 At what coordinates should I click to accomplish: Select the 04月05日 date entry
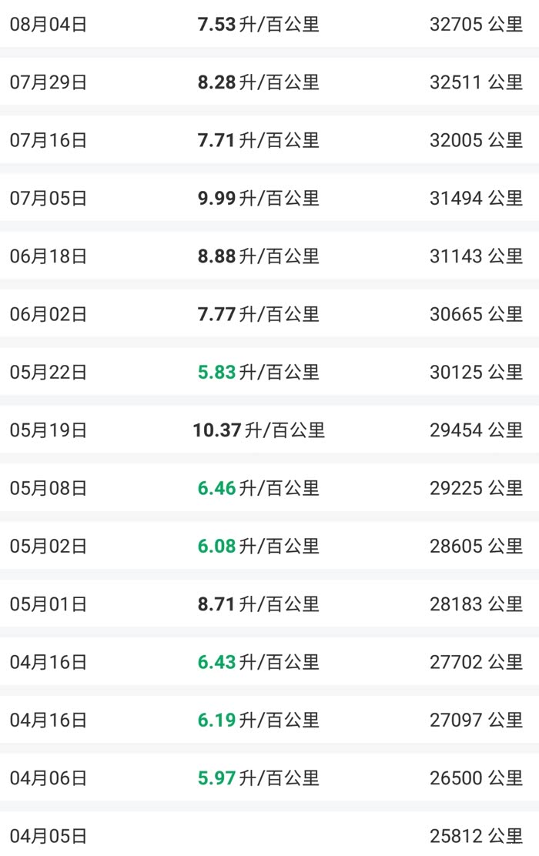pos(49,836)
